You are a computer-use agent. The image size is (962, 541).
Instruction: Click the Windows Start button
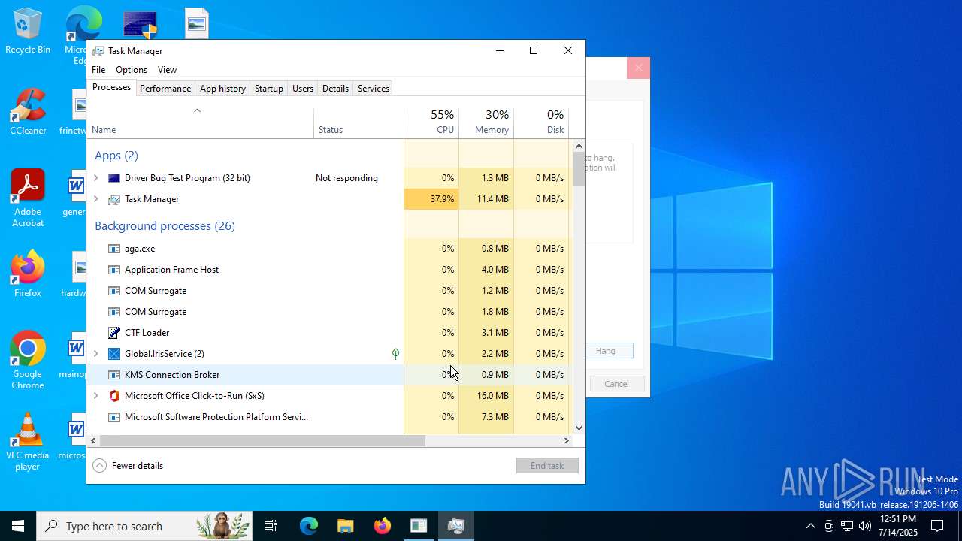click(18, 526)
